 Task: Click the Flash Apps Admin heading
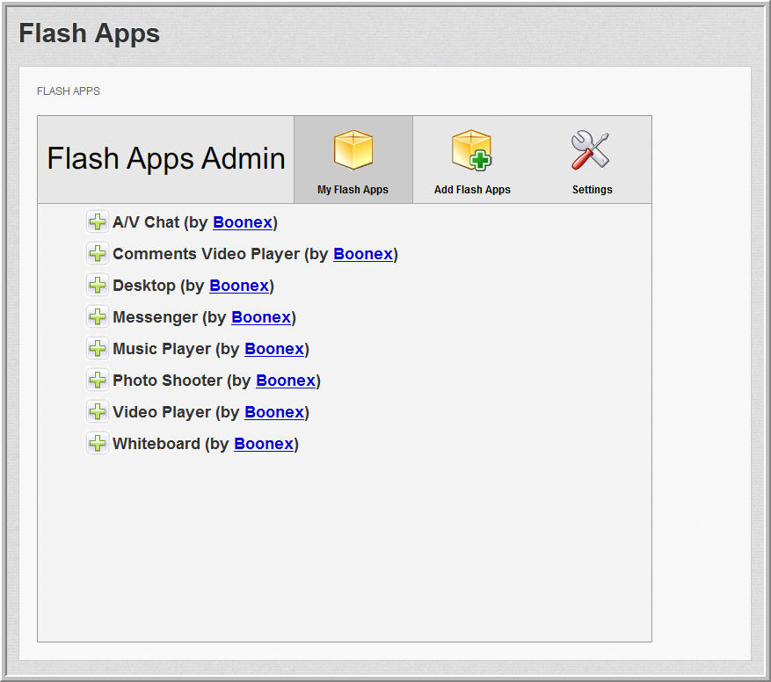point(166,159)
